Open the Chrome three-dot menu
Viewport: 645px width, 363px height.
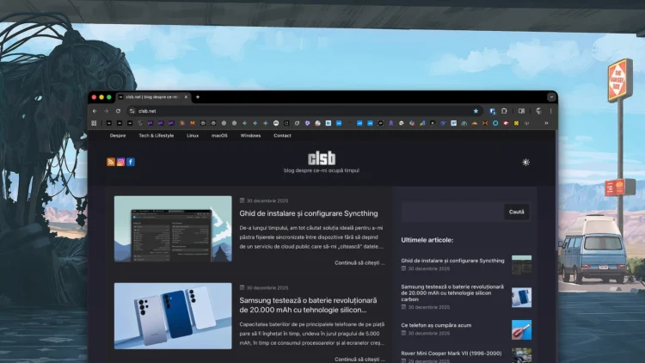(x=550, y=111)
